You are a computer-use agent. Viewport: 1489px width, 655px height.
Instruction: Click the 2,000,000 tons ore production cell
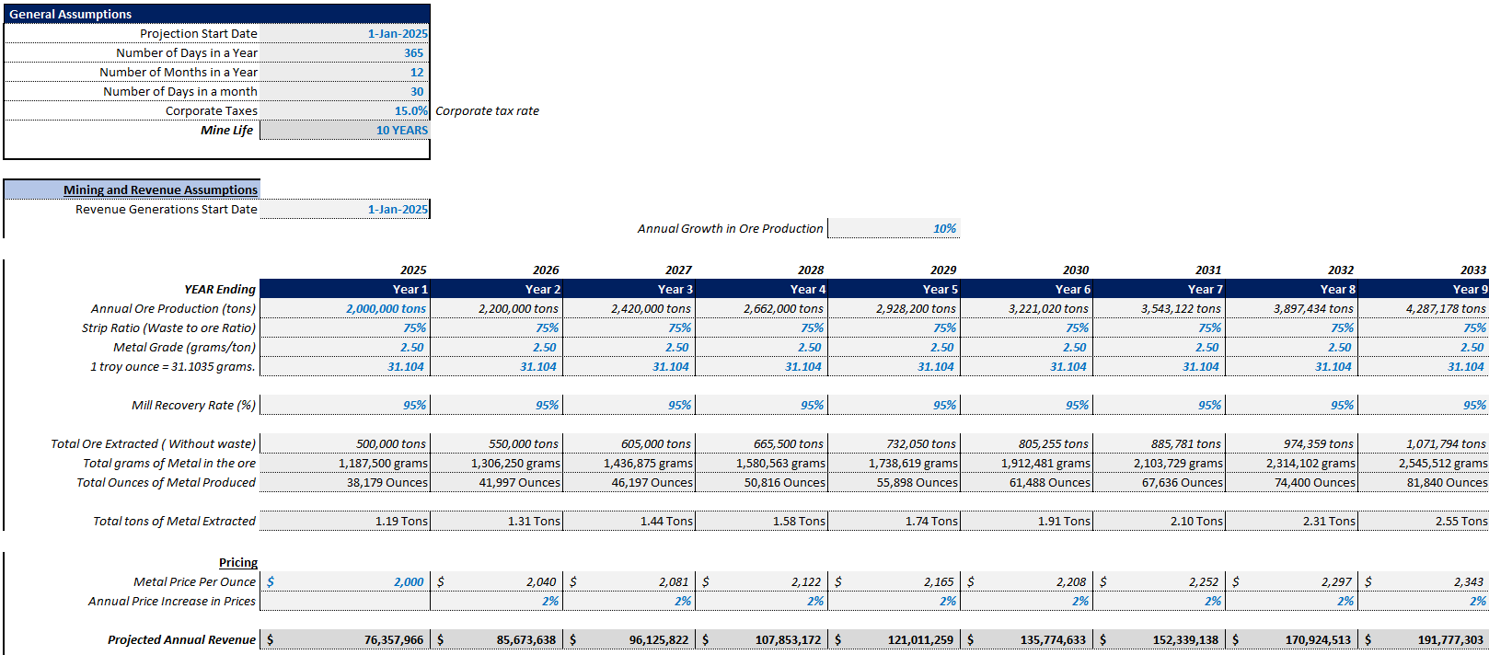point(345,308)
